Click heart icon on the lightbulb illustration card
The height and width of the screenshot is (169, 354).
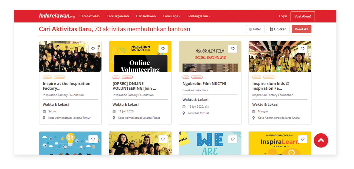click(x=93, y=139)
